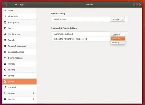Maximize the Settings window
This screenshot has width=145, height=105.
click(x=137, y=5)
